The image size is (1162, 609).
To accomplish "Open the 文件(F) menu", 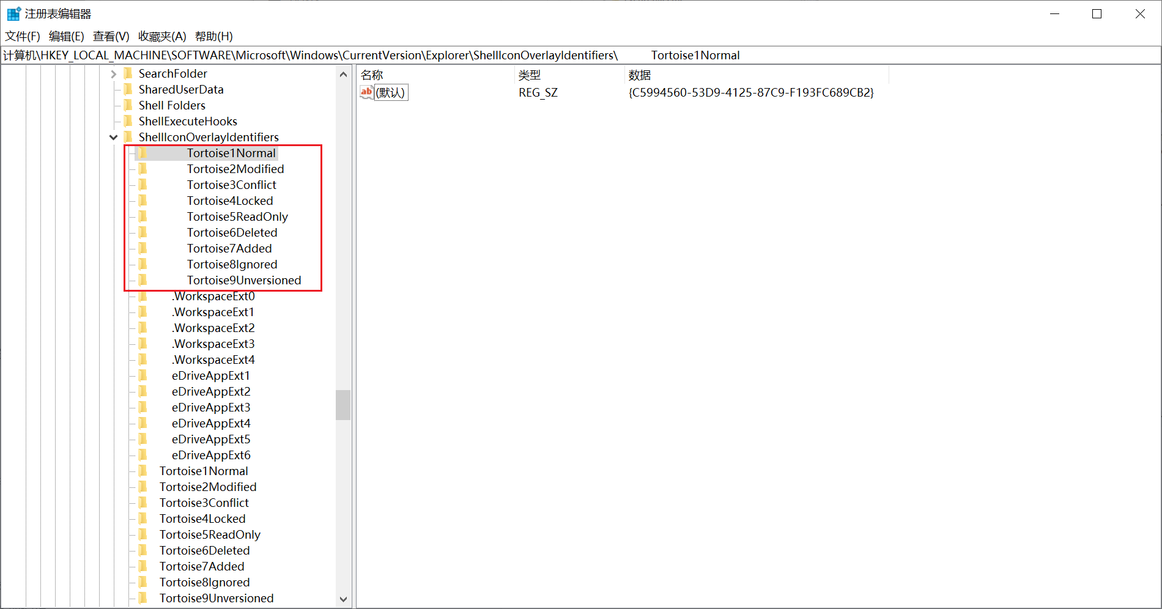I will coord(23,36).
